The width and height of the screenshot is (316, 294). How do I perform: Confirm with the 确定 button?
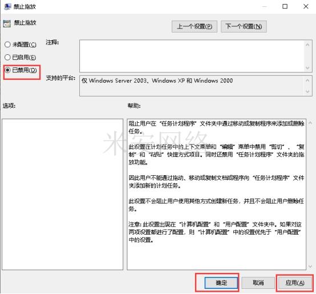(221, 283)
